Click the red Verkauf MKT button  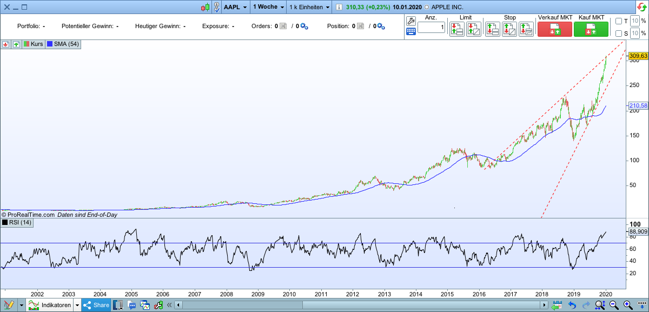(x=555, y=29)
